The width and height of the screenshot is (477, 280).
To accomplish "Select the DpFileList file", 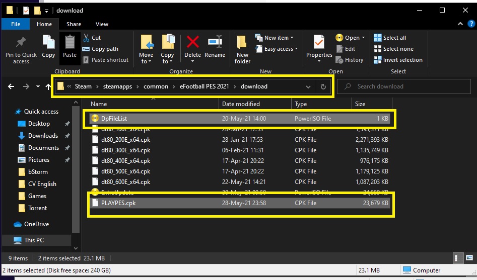I will click(x=240, y=119).
